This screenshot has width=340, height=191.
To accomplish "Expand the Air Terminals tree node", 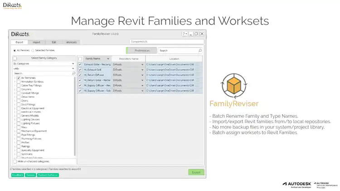I will (x=15, y=78).
